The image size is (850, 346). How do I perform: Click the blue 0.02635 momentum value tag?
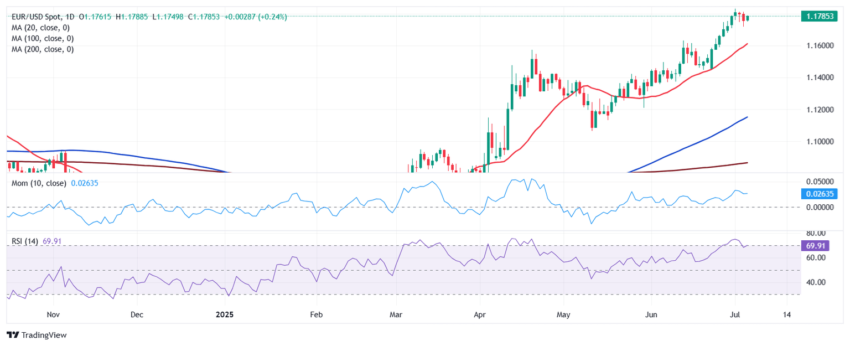point(818,194)
